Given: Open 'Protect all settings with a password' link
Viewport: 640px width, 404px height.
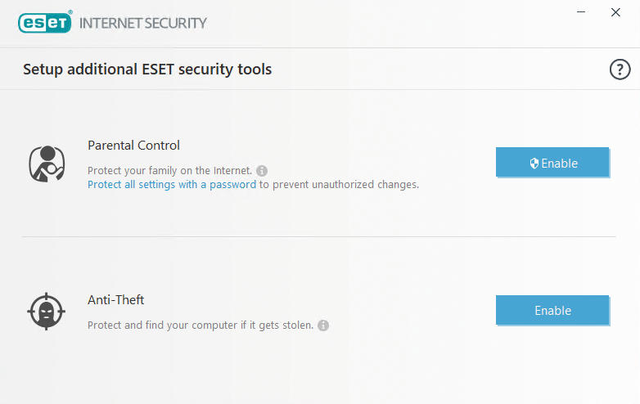Looking at the screenshot, I should 172,185.
